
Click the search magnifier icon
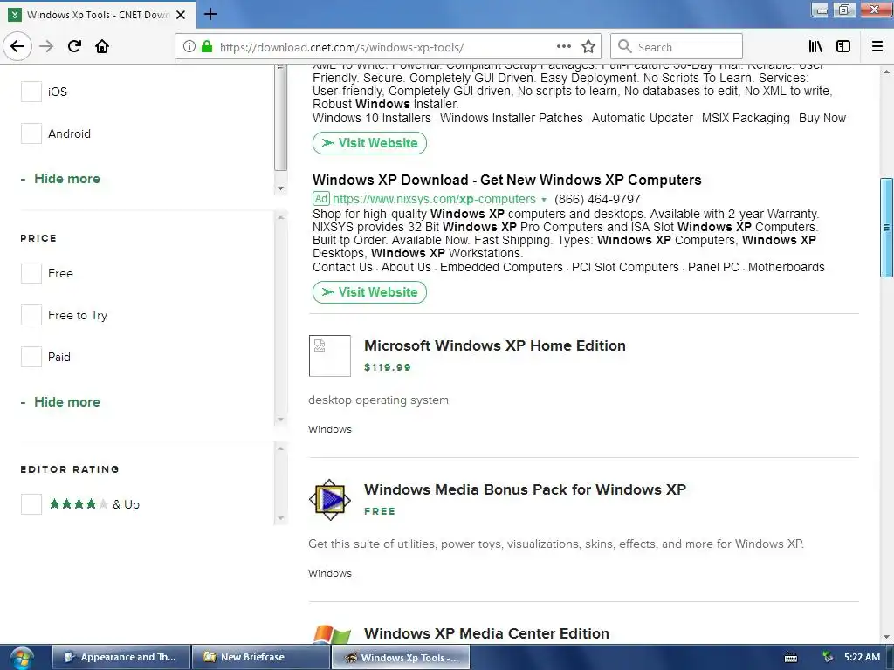(x=625, y=46)
